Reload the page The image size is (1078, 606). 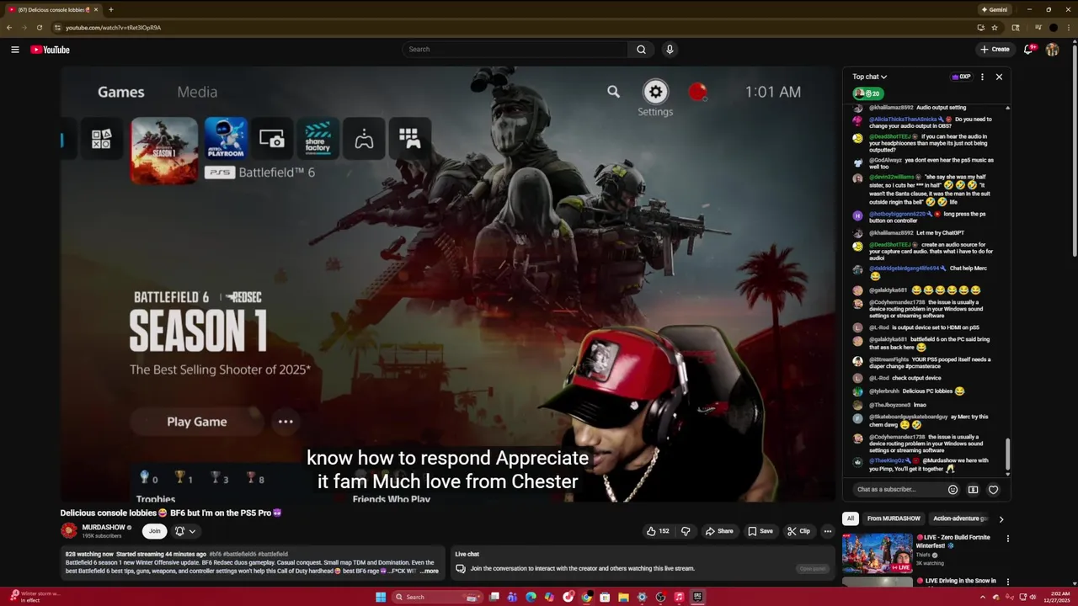point(39,28)
